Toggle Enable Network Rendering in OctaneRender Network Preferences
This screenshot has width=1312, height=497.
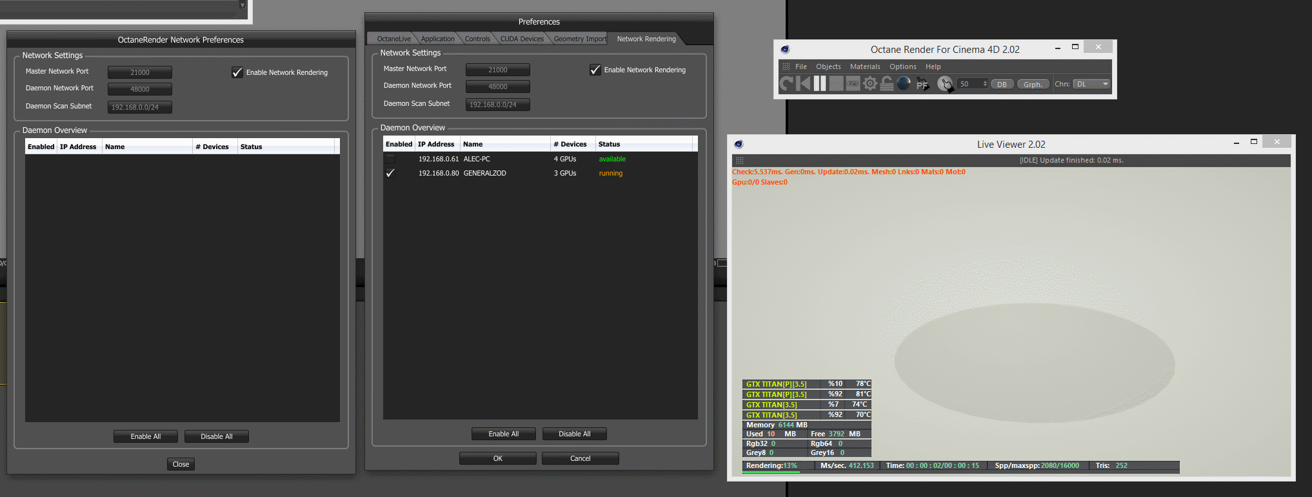coord(237,72)
